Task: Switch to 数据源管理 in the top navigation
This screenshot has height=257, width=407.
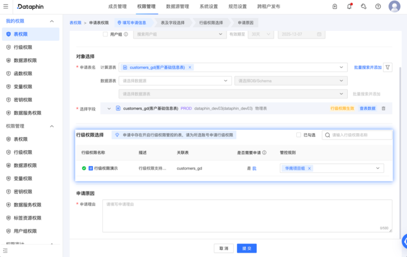Action: click(x=176, y=6)
